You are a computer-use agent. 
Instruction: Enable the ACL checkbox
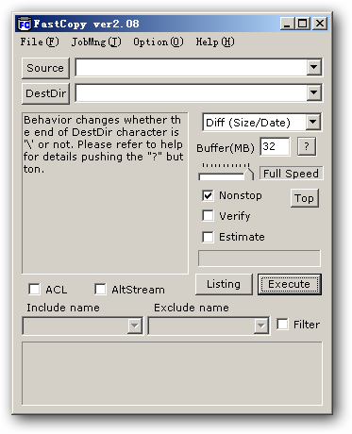coord(34,290)
